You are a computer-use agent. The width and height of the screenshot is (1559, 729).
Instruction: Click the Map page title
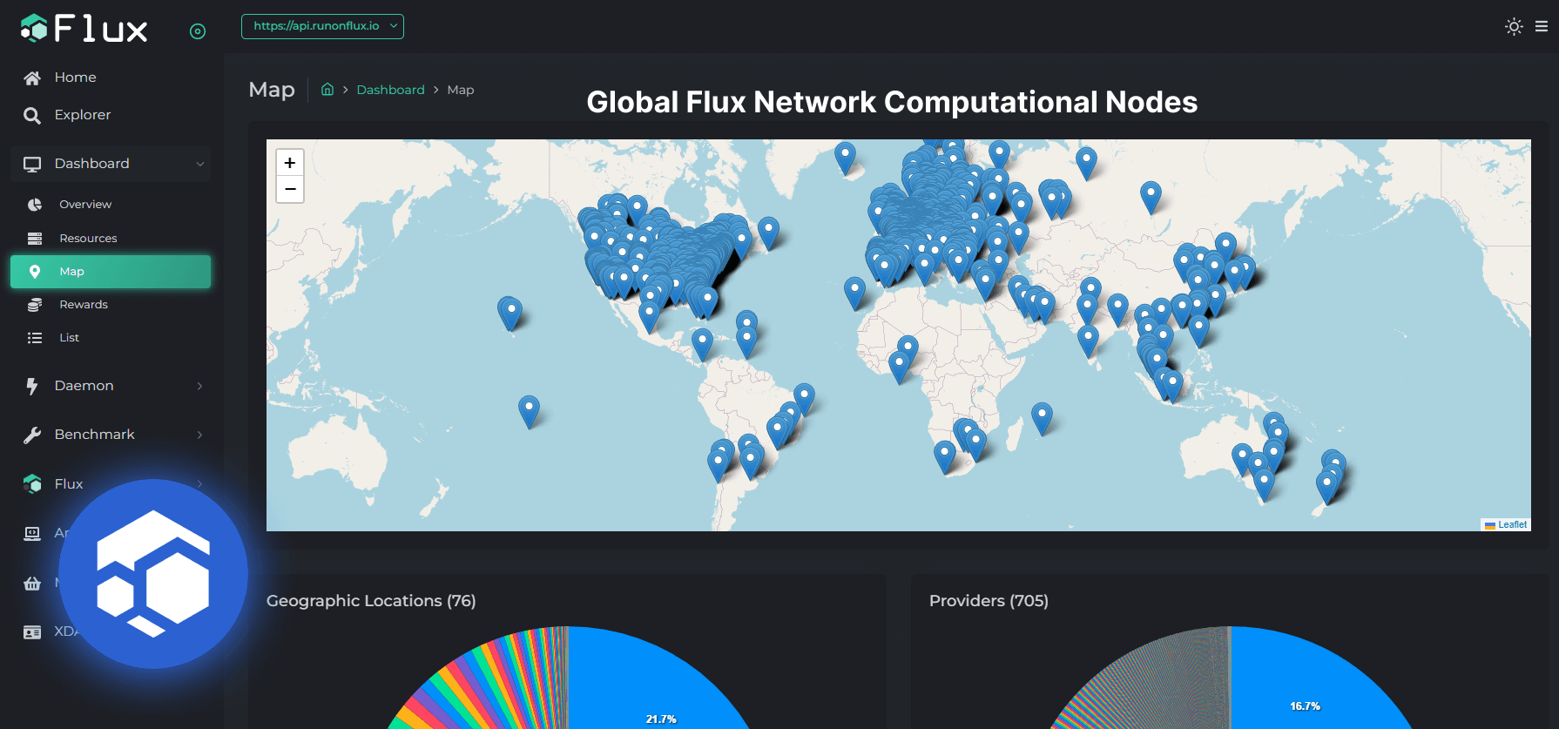click(272, 90)
